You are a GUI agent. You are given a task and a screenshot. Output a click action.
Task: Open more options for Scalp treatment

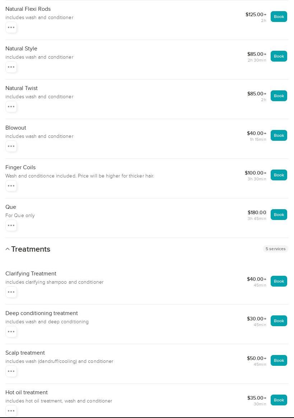pyautogui.click(x=11, y=372)
